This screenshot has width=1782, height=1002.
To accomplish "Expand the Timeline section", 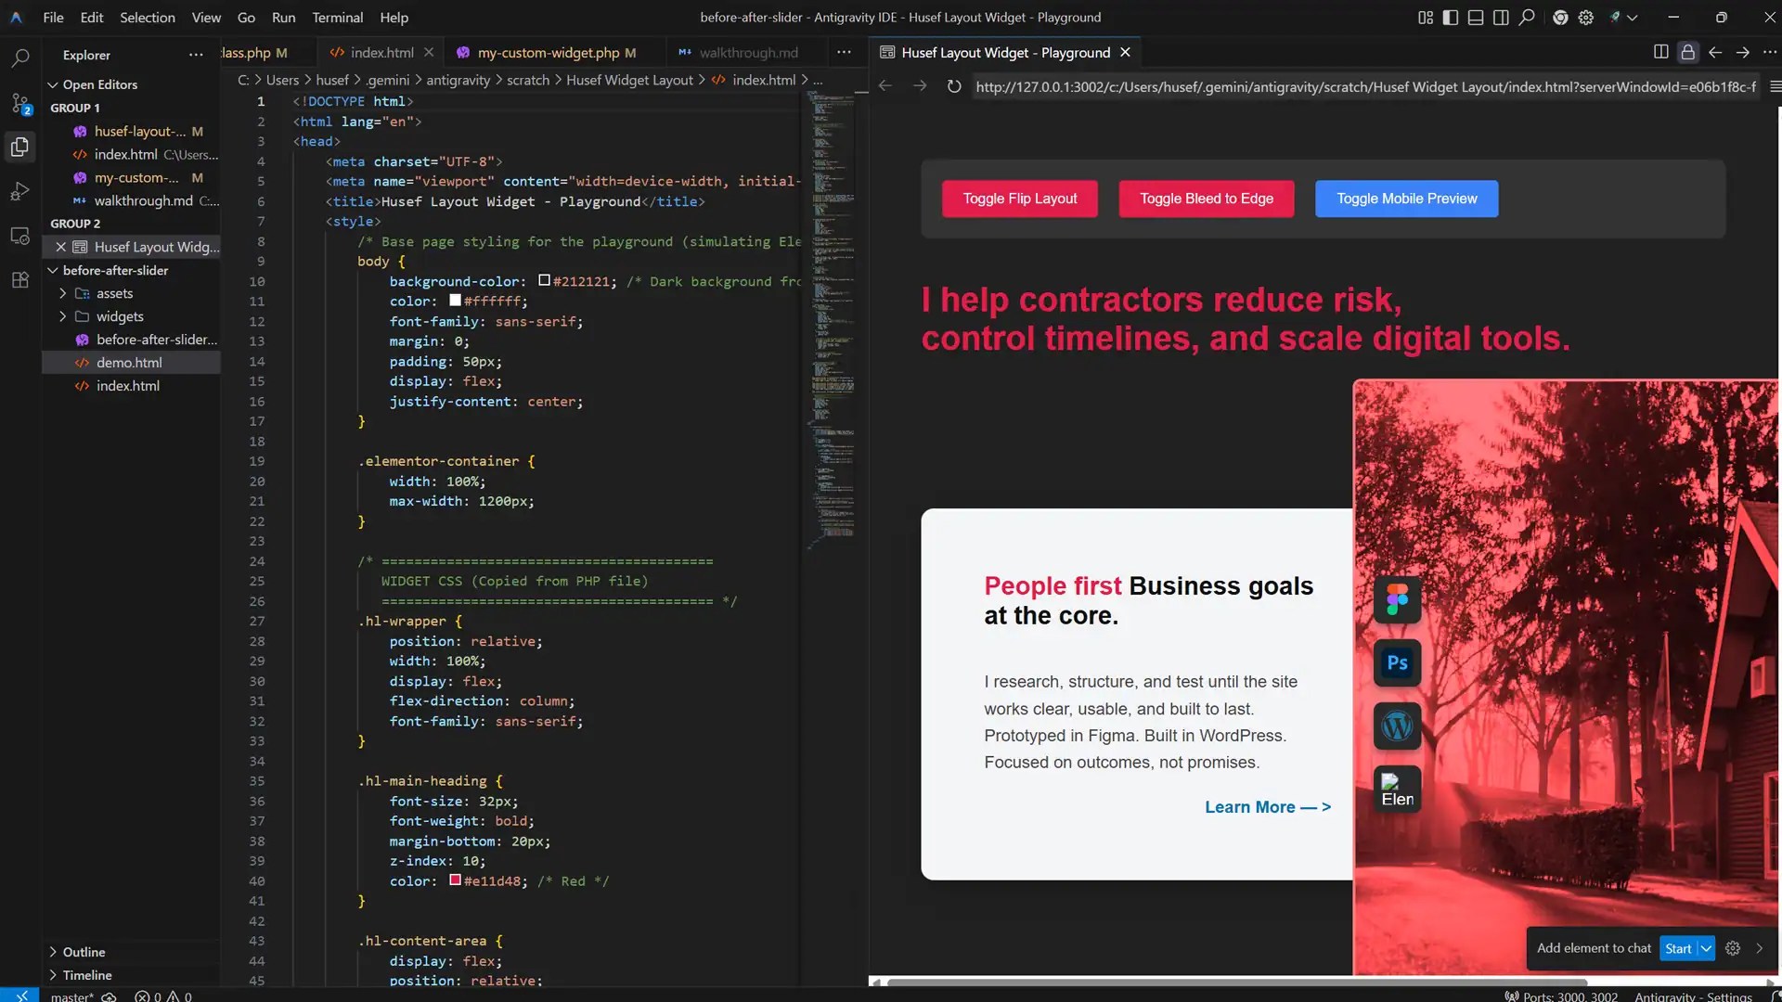I will (x=53, y=975).
